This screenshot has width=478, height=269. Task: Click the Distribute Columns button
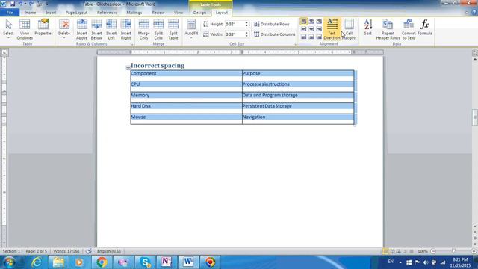[x=274, y=34]
